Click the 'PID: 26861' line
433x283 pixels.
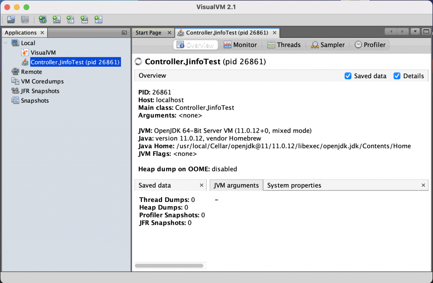(155, 92)
